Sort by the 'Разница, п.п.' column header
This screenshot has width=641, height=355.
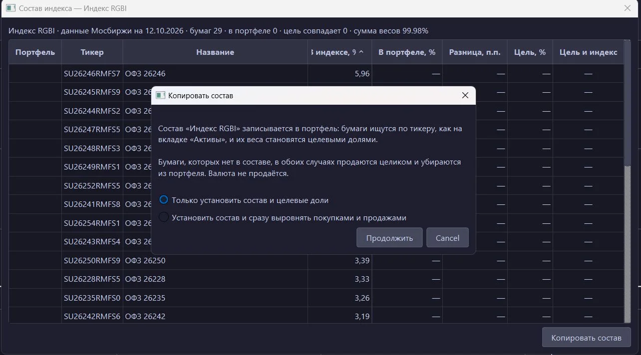[x=475, y=52]
